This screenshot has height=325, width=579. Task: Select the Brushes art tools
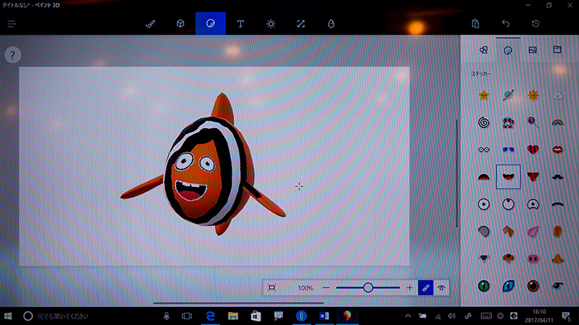151,24
